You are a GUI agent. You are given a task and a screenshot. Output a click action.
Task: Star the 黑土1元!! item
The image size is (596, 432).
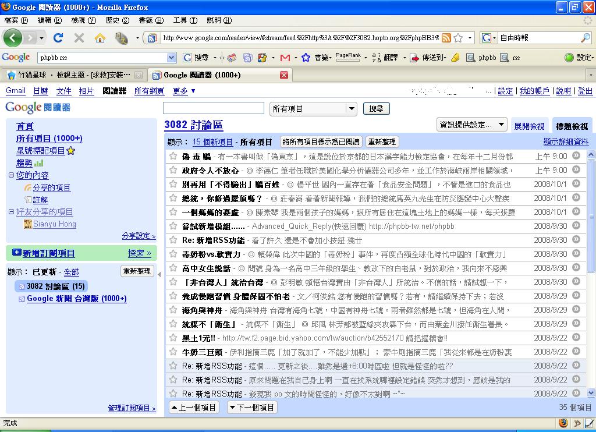[173, 337]
